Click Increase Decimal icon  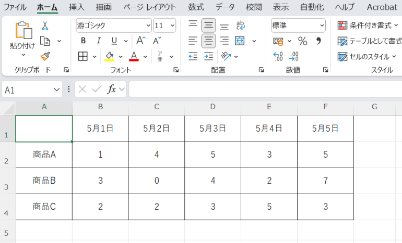pos(278,56)
